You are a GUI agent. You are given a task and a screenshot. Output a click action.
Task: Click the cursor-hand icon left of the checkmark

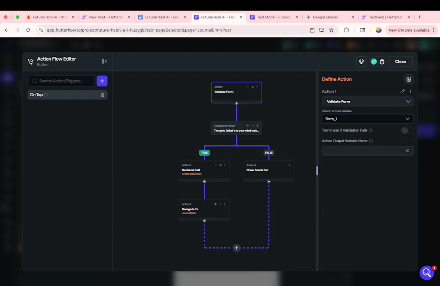pyautogui.click(x=361, y=62)
